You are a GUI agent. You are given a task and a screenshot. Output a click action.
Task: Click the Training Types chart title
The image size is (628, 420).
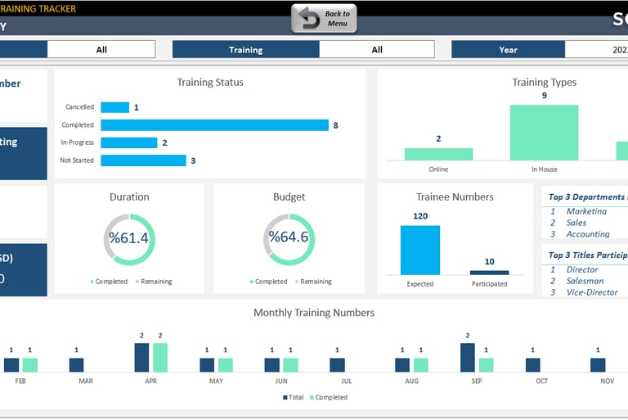point(545,82)
